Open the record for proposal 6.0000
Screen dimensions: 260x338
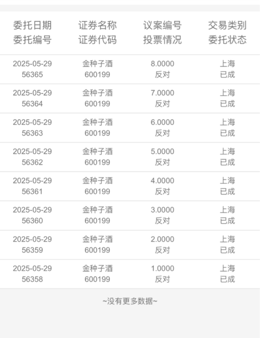point(130,128)
